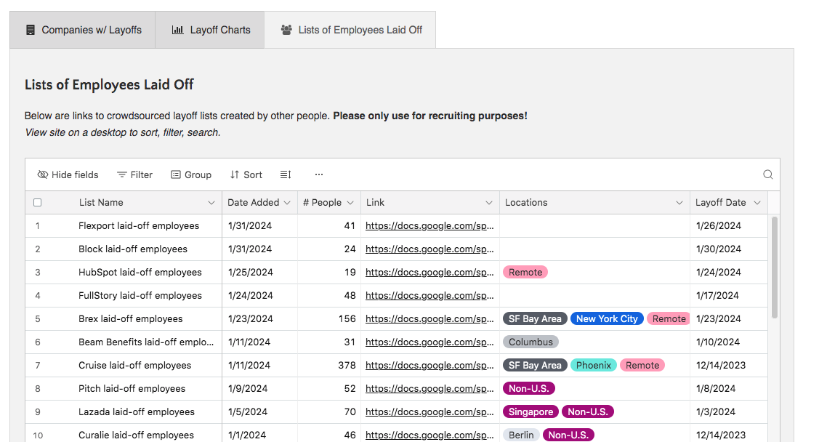Open the Sort settings
The width and height of the screenshot is (827, 442).
[x=246, y=174]
